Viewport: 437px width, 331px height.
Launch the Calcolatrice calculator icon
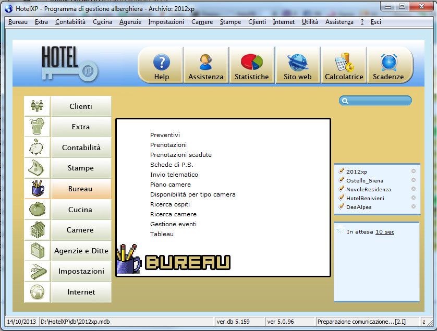[344, 62]
